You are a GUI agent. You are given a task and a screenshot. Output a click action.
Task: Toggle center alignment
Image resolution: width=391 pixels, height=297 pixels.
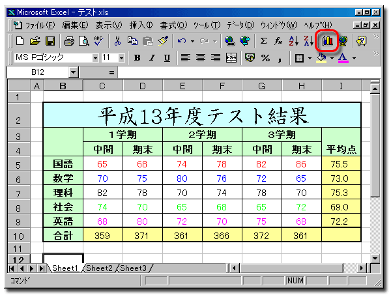(x=201, y=58)
